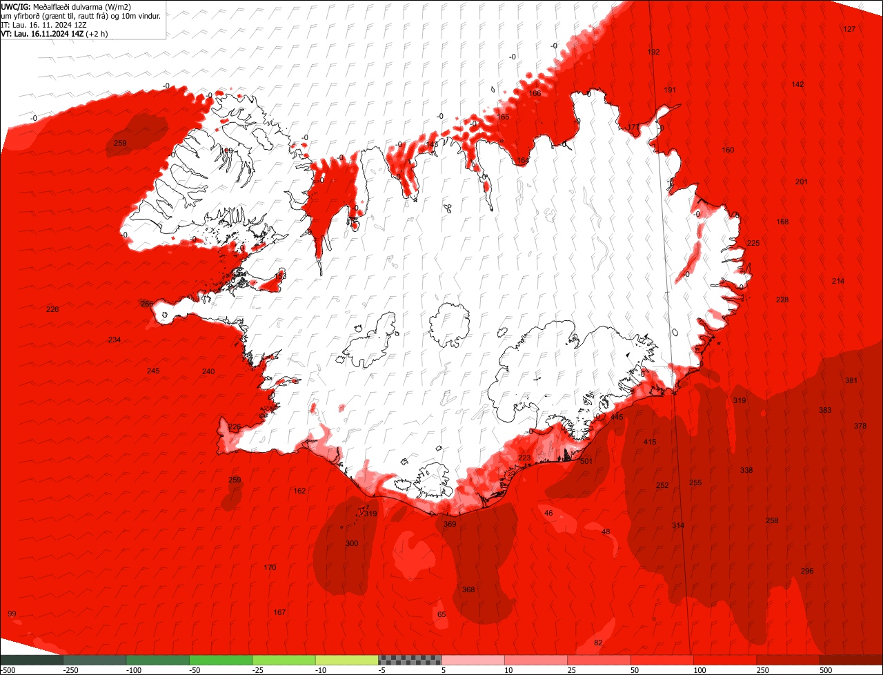
Task: Click the map value "314"
Action: click(678, 525)
